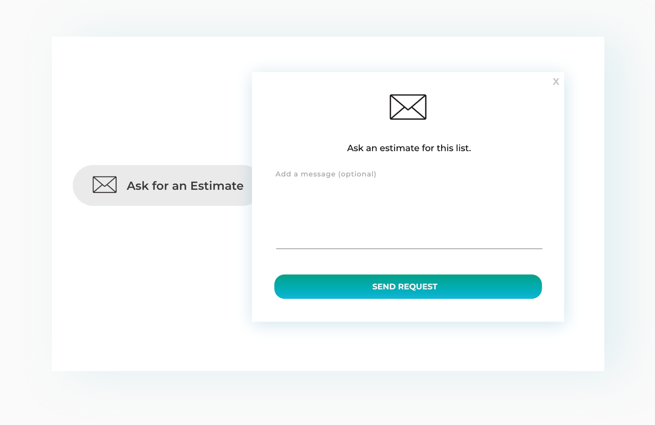Click the envelope icon in the estimate pill

(105, 184)
